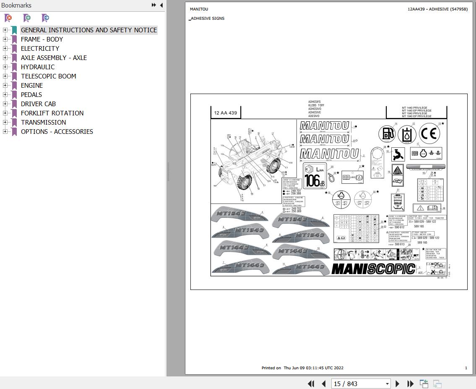The height and width of the screenshot is (389, 476).
Task: Click the delete bookmark icon
Action: 8,18
